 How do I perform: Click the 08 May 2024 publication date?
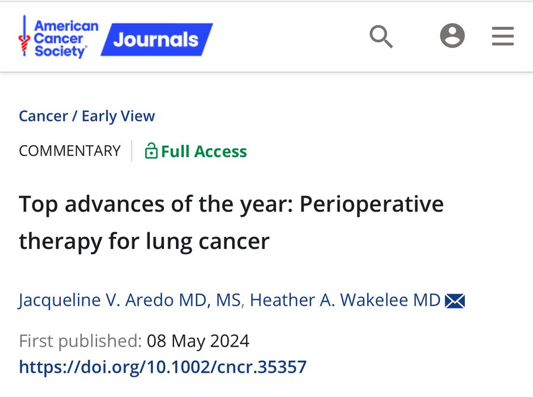(198, 341)
